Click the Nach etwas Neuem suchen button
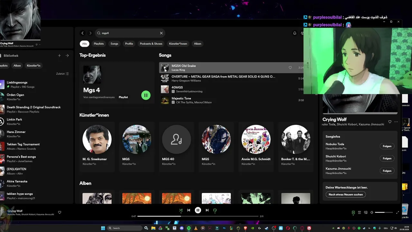Screen dimensions: 412x232 [x=346, y=195]
